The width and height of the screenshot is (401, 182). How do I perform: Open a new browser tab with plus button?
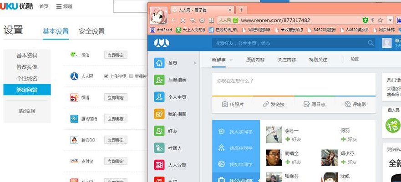click(x=241, y=10)
